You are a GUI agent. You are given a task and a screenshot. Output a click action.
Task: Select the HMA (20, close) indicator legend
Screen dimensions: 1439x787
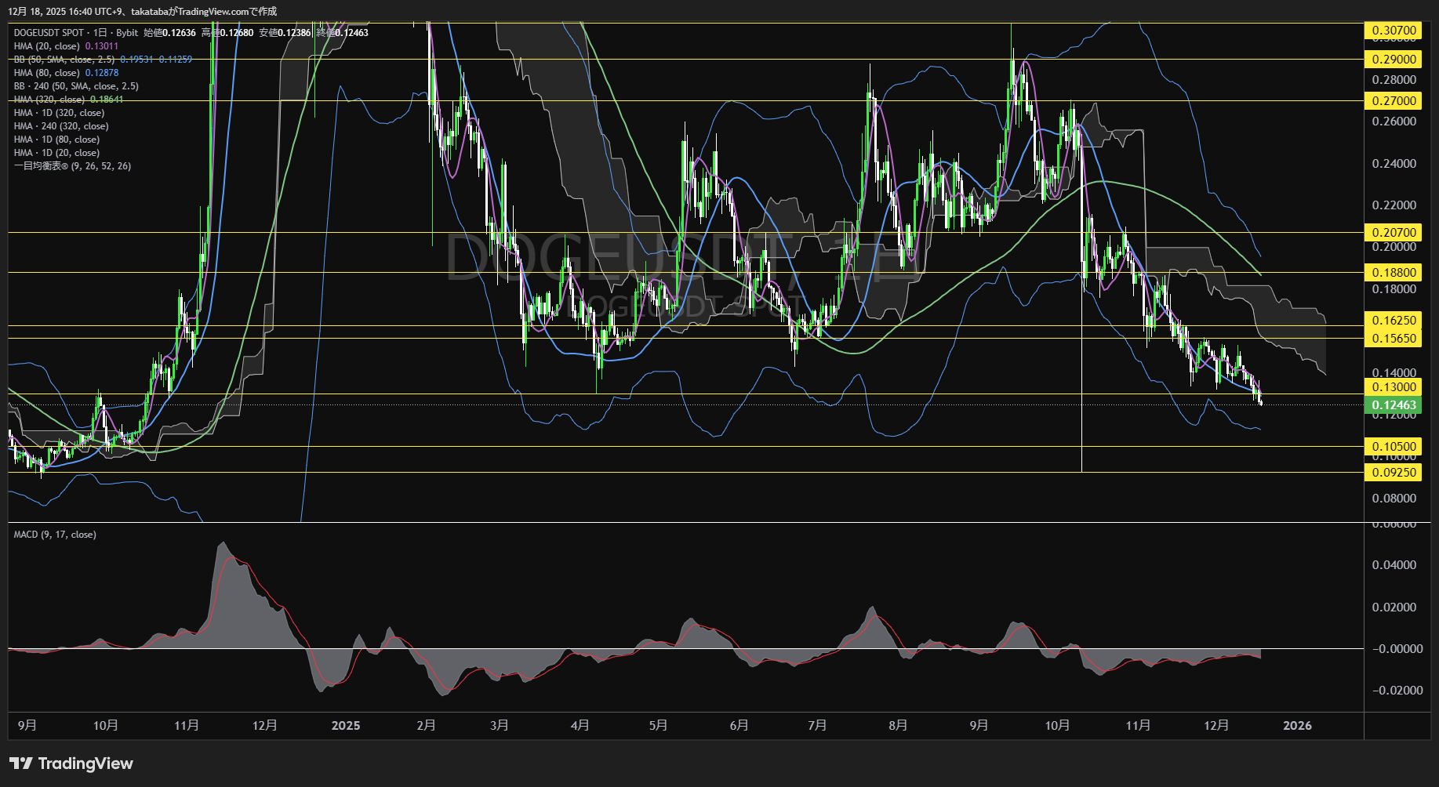tap(47, 46)
